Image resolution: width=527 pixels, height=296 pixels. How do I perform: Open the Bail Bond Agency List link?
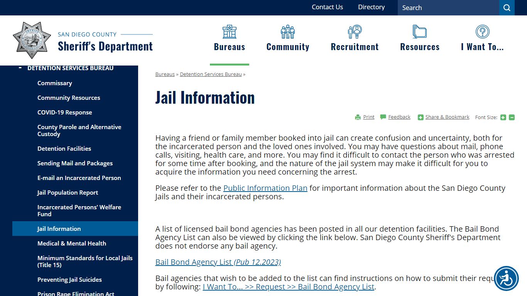[x=218, y=262]
